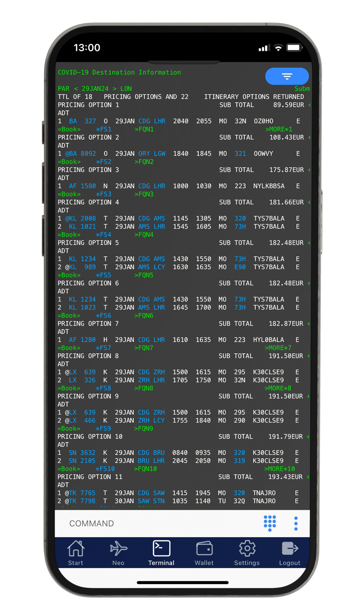Expand >MORE*7 for option 7
Image resolution: width=350 pixels, height=607 pixels.
pyautogui.click(x=278, y=348)
